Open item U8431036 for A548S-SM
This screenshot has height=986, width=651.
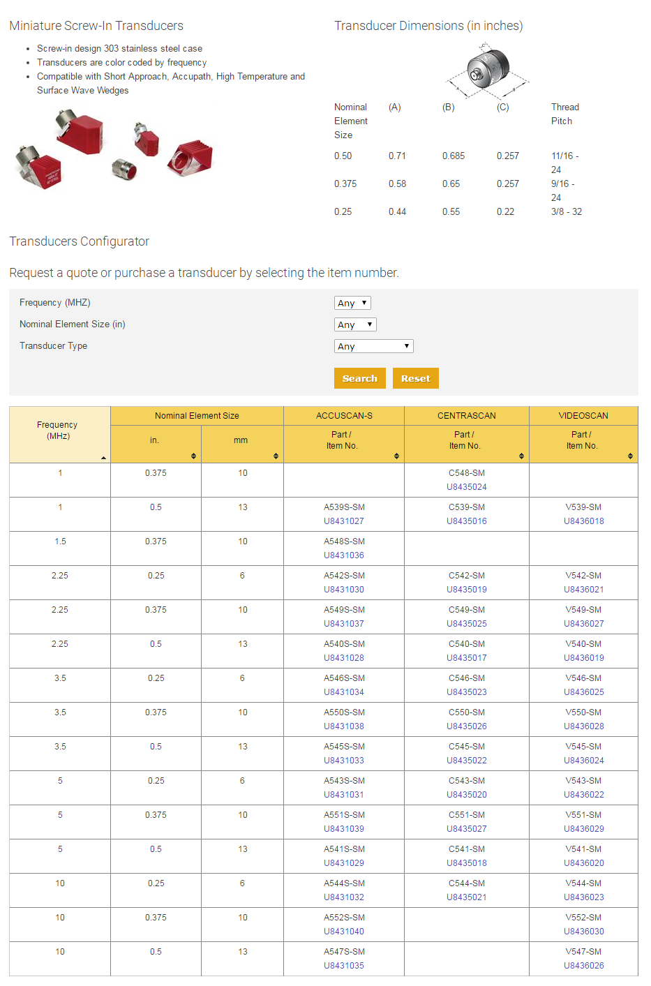pyautogui.click(x=344, y=555)
